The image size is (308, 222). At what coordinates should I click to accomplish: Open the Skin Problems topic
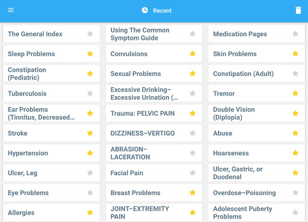[235, 54]
